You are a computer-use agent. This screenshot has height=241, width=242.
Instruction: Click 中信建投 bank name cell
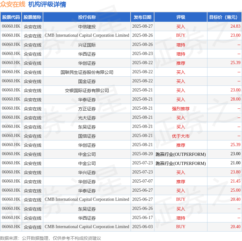(x=87, y=27)
